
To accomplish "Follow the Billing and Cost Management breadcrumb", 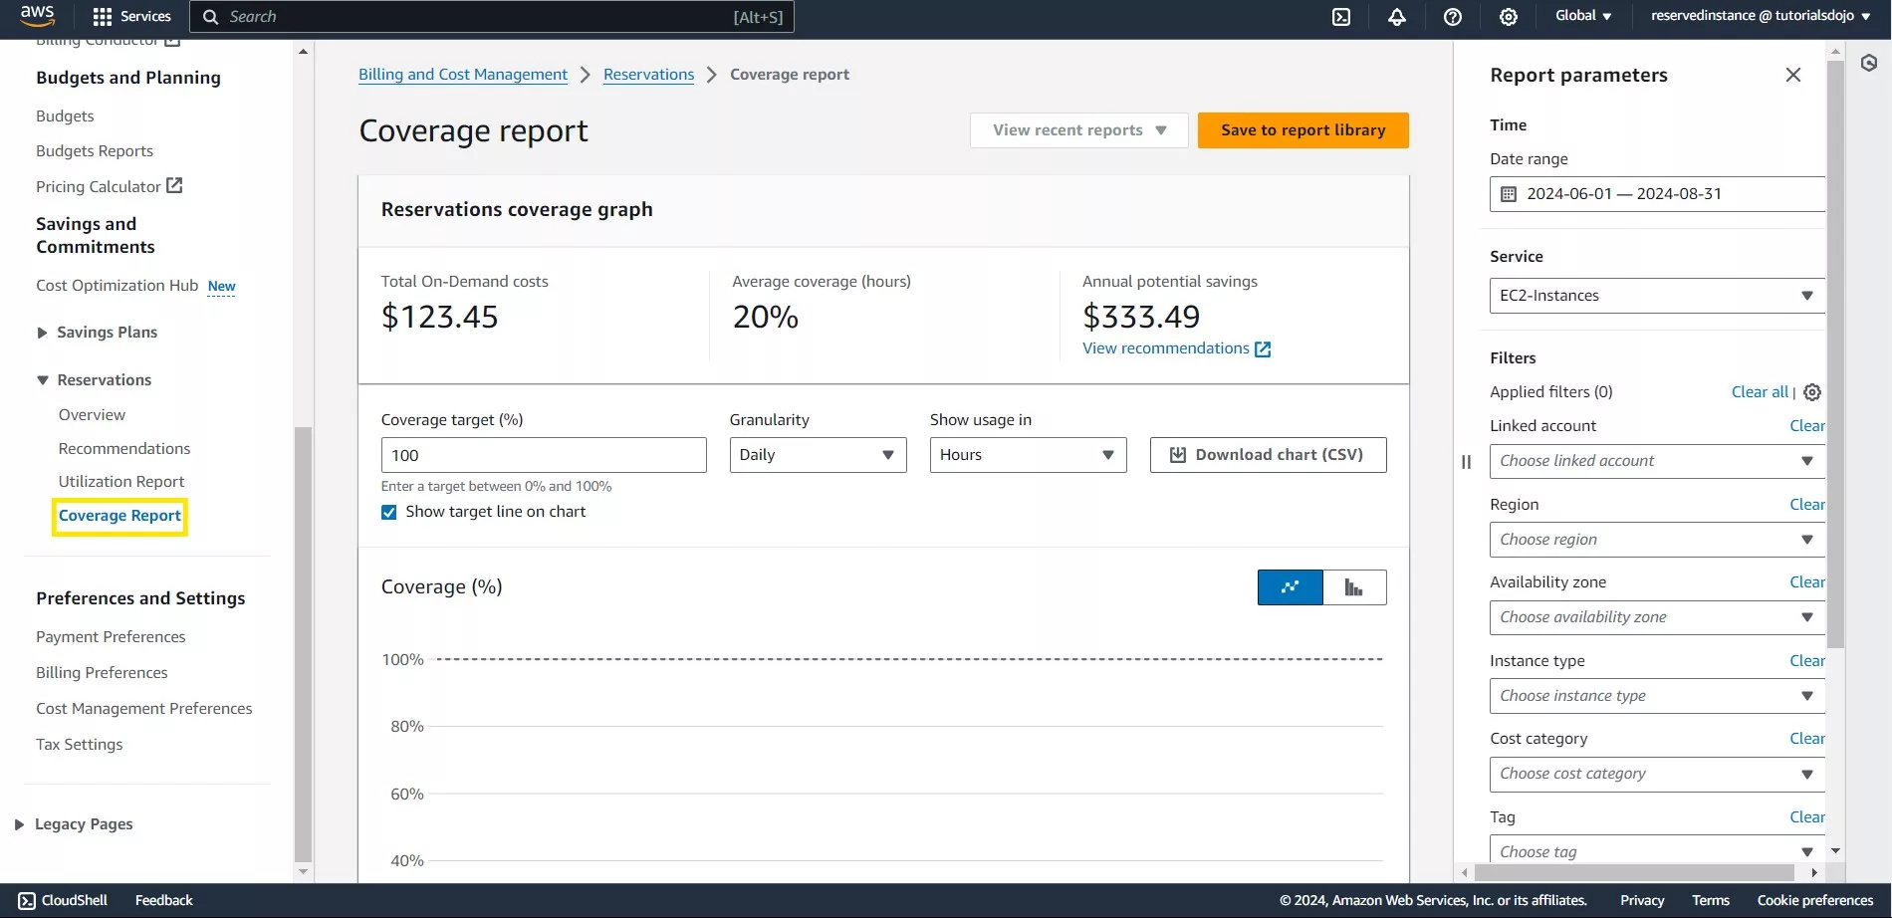I will pyautogui.click(x=463, y=75).
